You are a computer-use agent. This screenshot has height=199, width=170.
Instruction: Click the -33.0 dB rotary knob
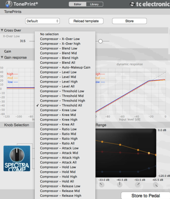[x=101, y=185]
